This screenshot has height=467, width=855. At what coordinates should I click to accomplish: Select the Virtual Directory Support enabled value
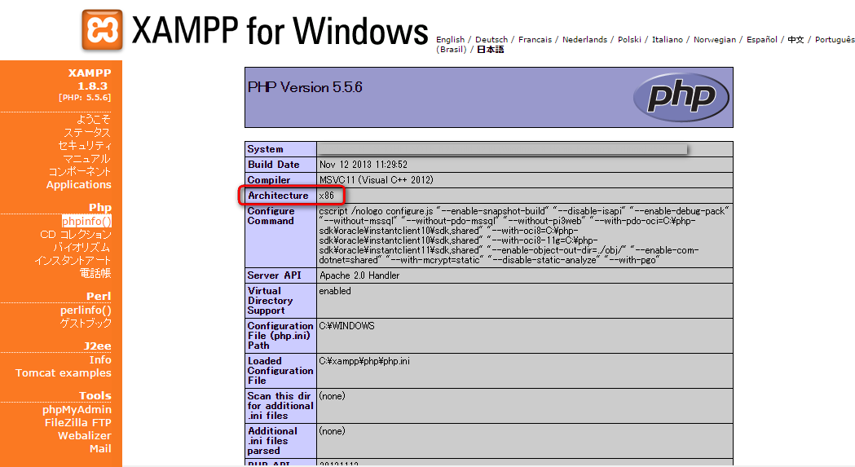coord(335,291)
